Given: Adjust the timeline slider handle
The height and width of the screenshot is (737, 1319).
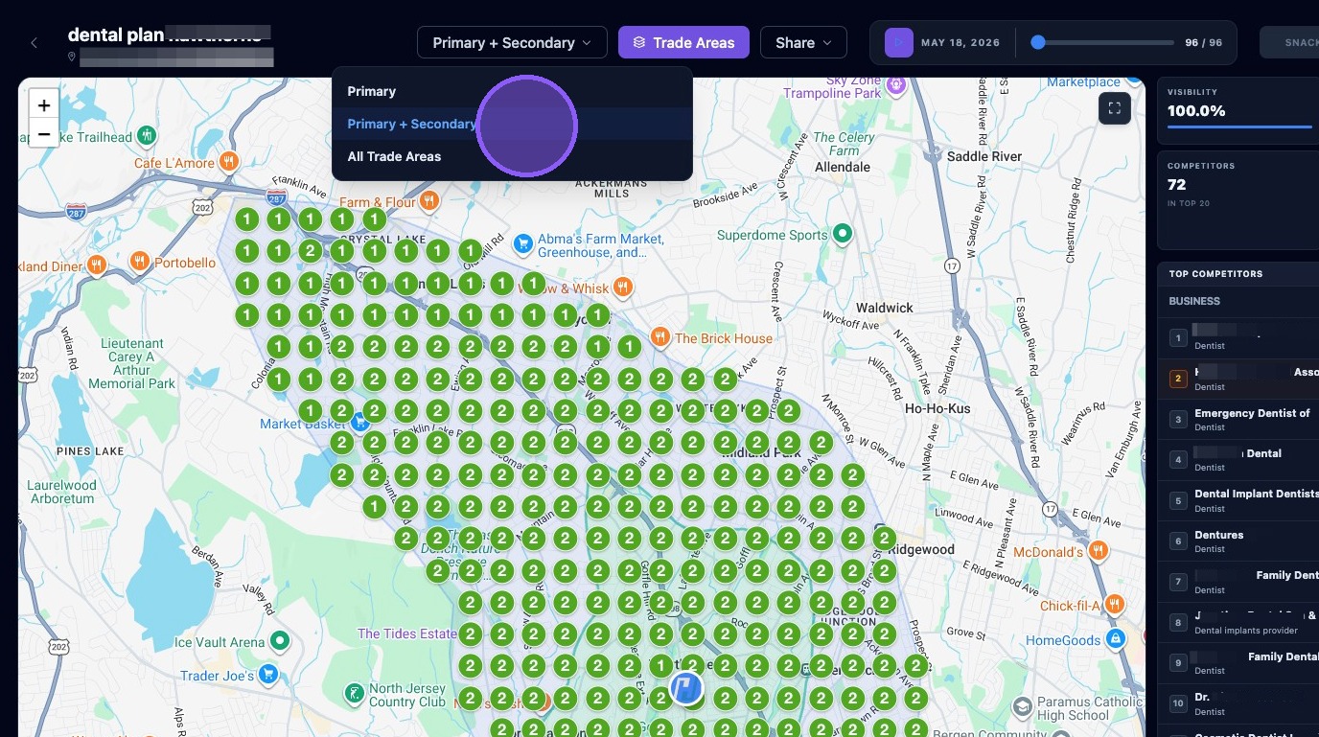Looking at the screenshot, I should click(x=1038, y=42).
